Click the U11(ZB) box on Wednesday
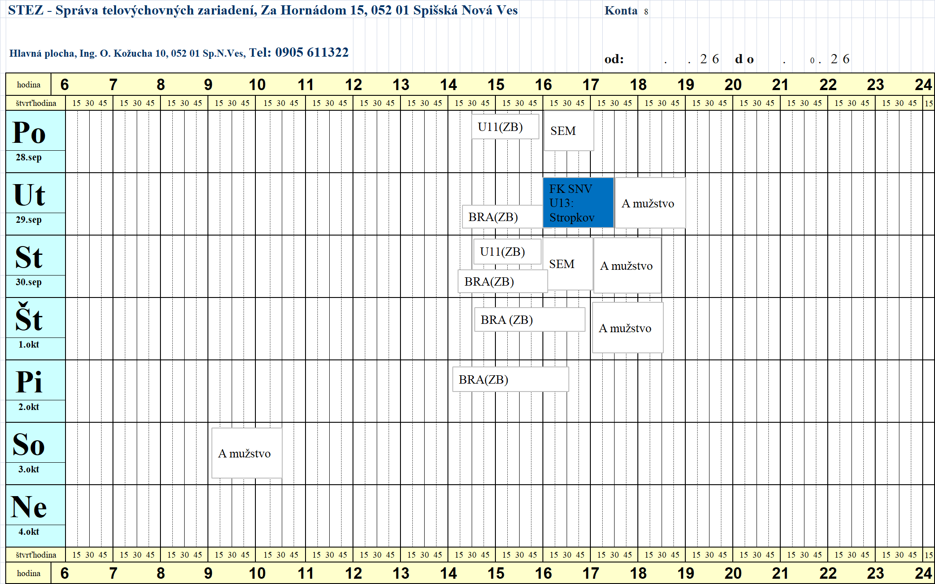 click(507, 251)
